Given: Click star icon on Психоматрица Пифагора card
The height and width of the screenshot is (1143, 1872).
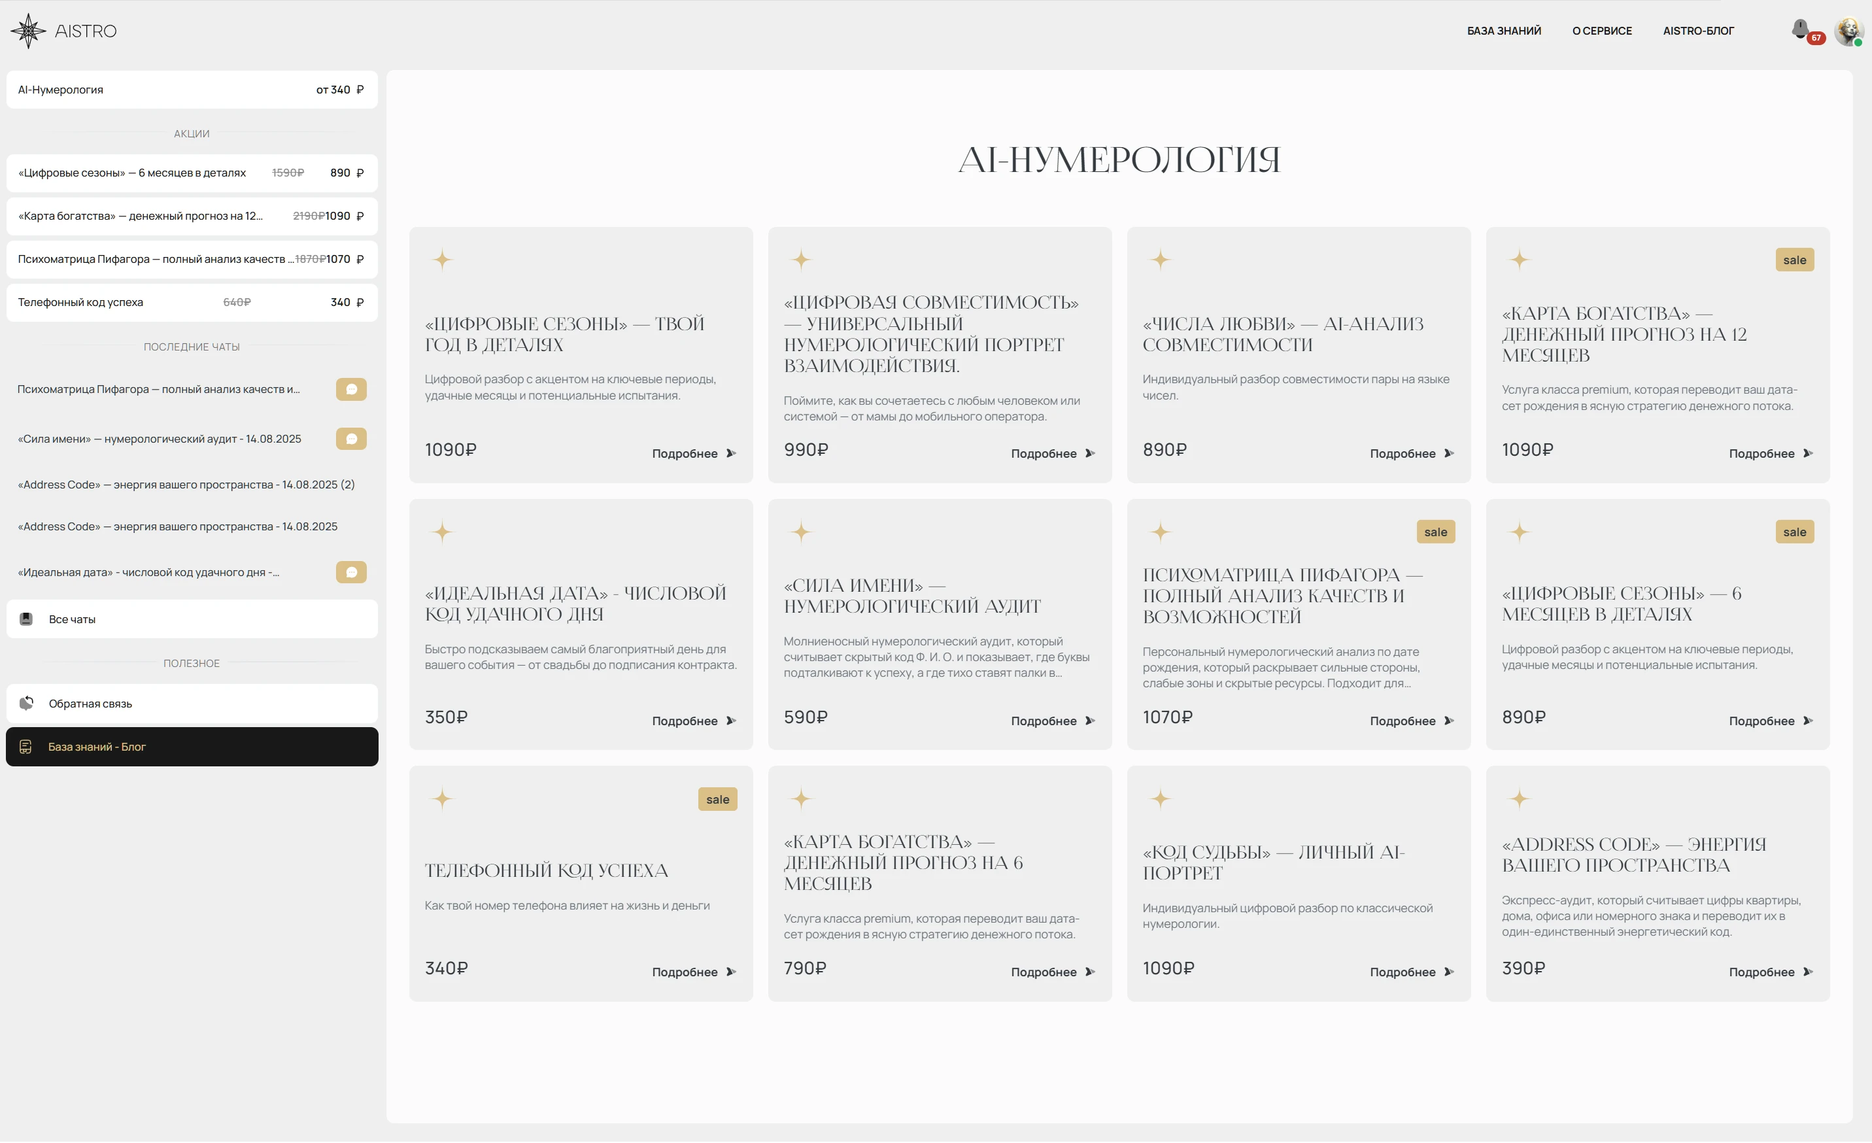Looking at the screenshot, I should tap(1160, 532).
